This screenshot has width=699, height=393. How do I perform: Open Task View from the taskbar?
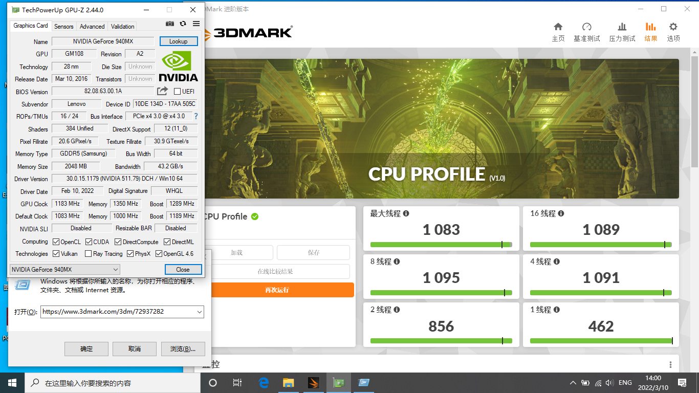tap(237, 383)
